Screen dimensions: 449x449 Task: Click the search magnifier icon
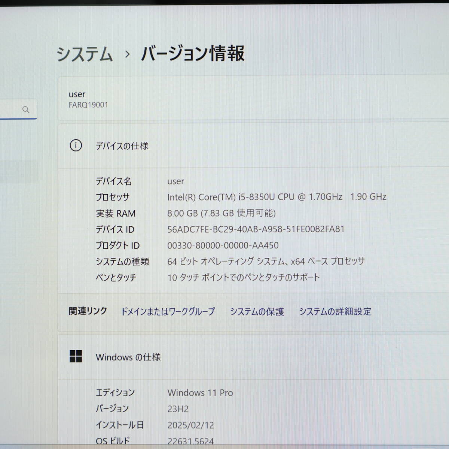tap(26, 109)
